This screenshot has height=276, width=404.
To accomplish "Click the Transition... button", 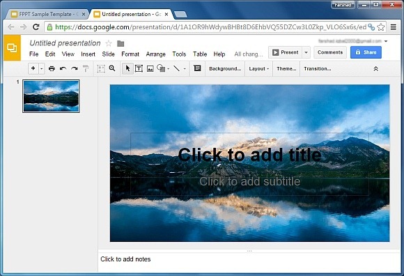I will point(318,69).
